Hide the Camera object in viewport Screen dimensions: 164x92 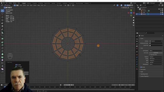tap(161, 11)
